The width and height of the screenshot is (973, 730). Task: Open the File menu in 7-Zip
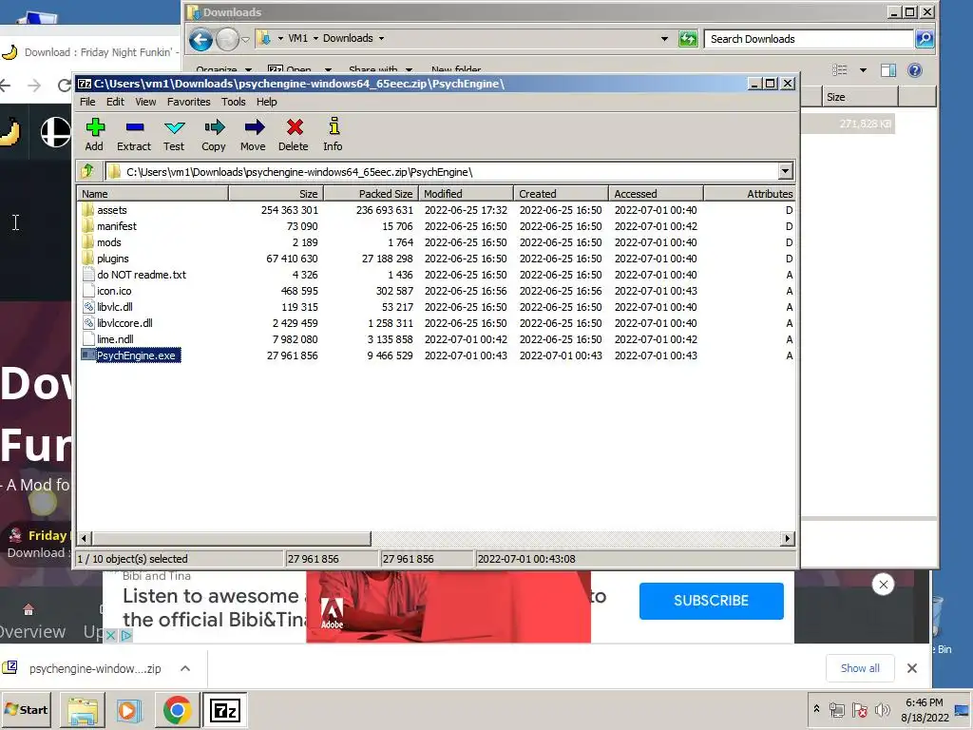pyautogui.click(x=87, y=102)
